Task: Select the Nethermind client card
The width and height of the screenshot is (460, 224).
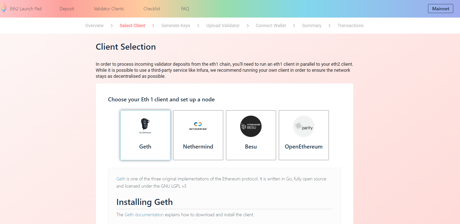Action: point(198,135)
